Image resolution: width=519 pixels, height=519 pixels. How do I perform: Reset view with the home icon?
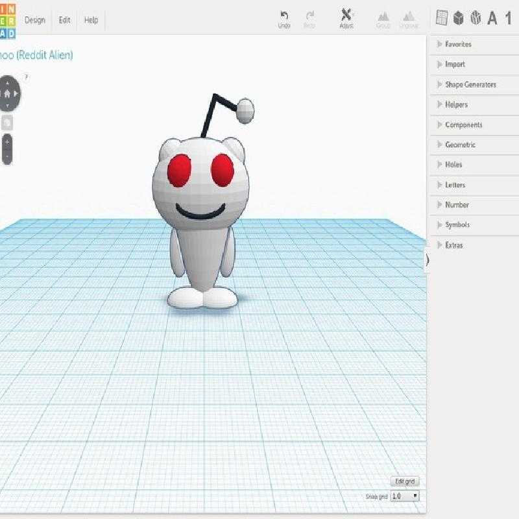point(7,94)
